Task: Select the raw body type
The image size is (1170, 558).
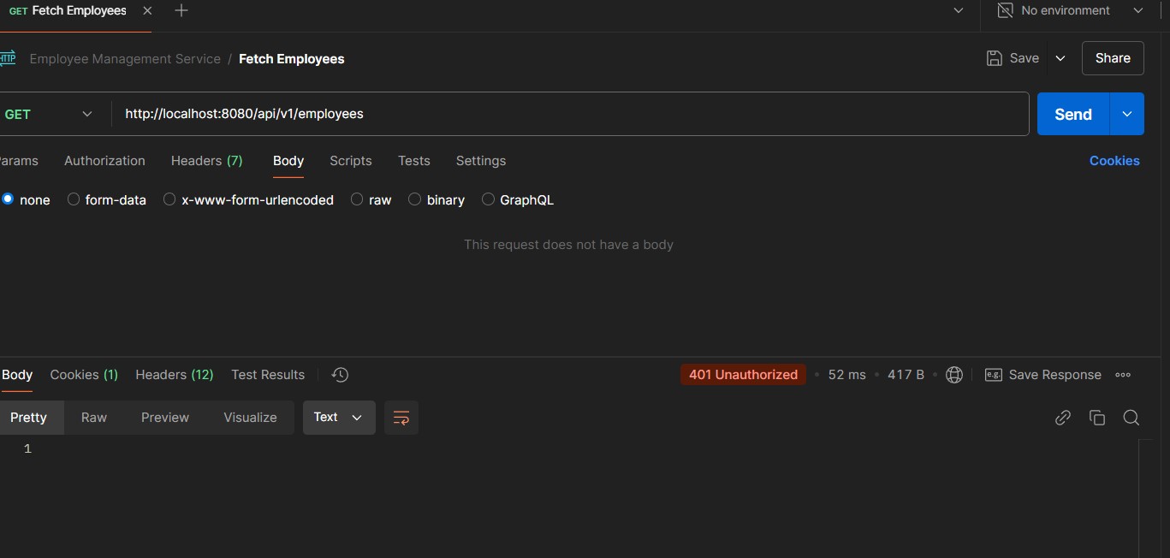Action: (357, 199)
